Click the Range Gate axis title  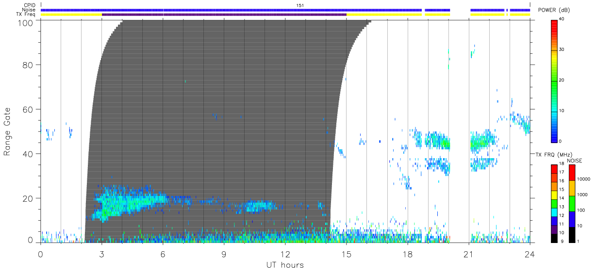[7, 131]
